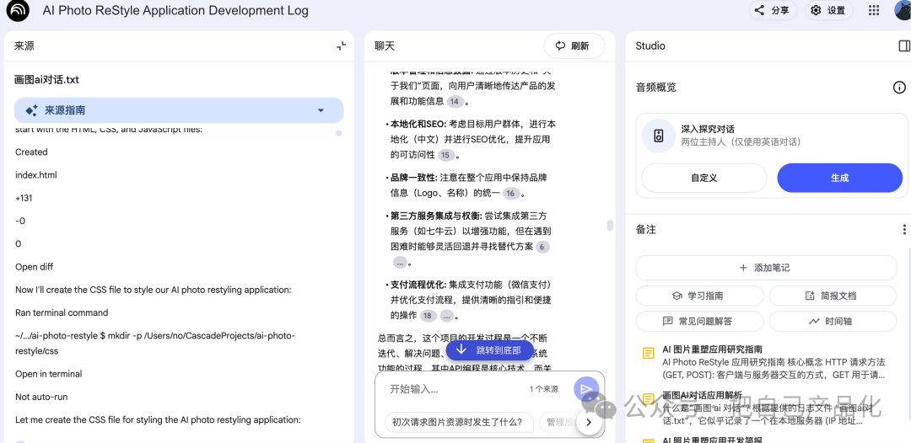Screen dimensions: 911x443
Task: Click the notebook title at top
Action: click(175, 10)
